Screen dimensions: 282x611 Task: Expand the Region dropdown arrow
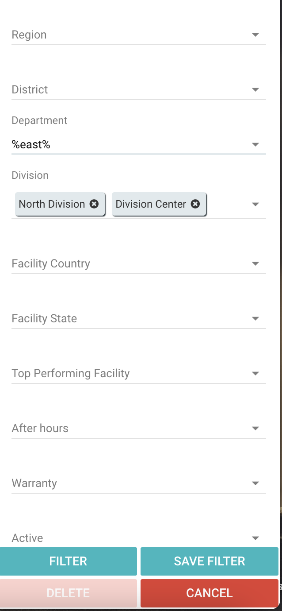click(x=255, y=35)
